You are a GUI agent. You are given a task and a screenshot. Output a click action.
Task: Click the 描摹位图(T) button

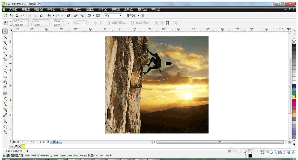140,23
